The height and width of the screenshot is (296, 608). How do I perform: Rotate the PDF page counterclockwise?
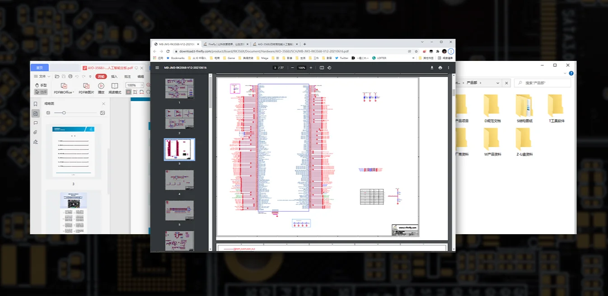point(329,68)
